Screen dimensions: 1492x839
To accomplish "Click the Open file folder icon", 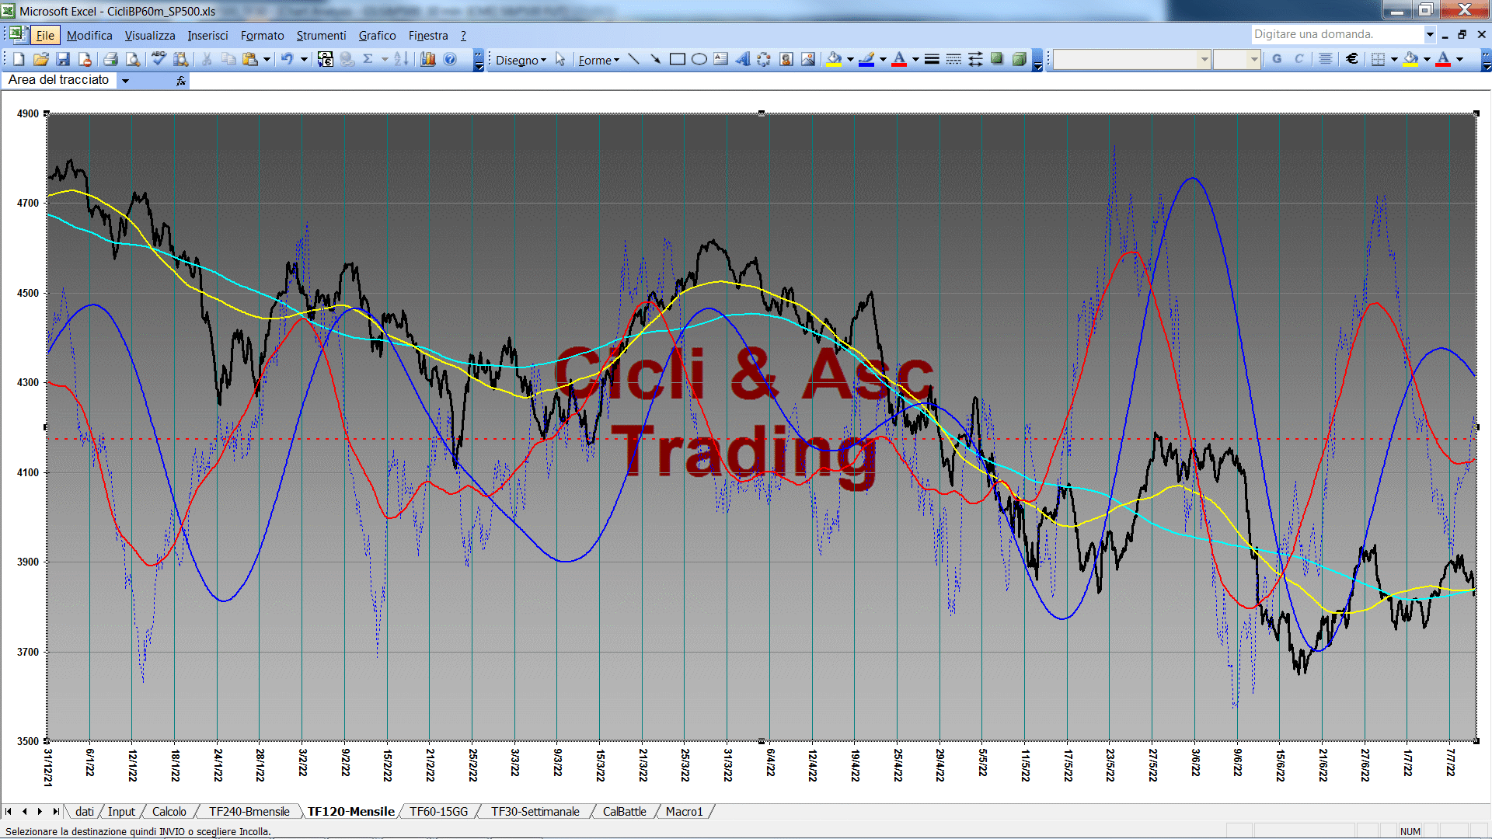I will [41, 59].
